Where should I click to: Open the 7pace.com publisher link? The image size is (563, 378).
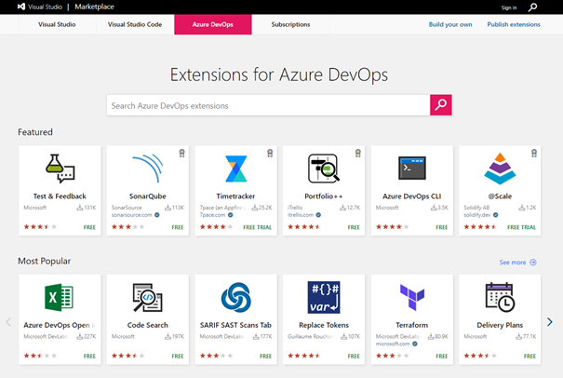coord(212,215)
